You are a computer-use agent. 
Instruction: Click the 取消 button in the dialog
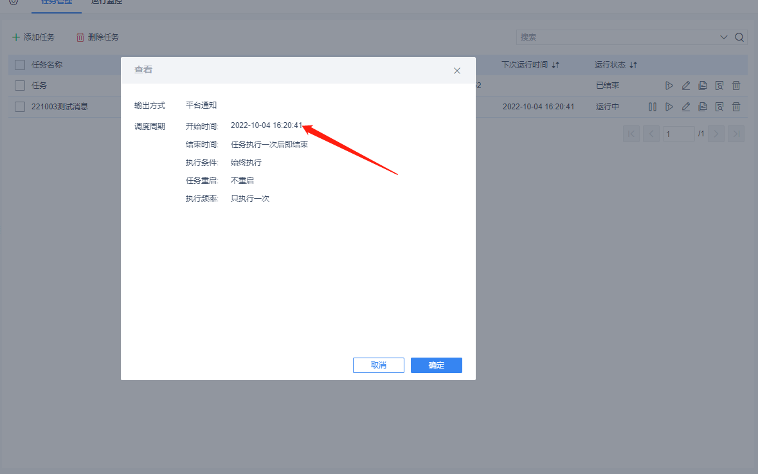(379, 365)
